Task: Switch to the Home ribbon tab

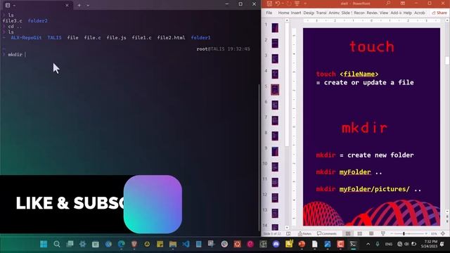Action: [283, 13]
